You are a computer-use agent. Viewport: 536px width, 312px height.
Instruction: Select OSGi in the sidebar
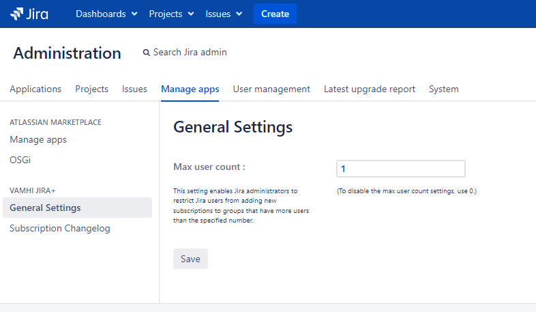pyautogui.click(x=20, y=160)
